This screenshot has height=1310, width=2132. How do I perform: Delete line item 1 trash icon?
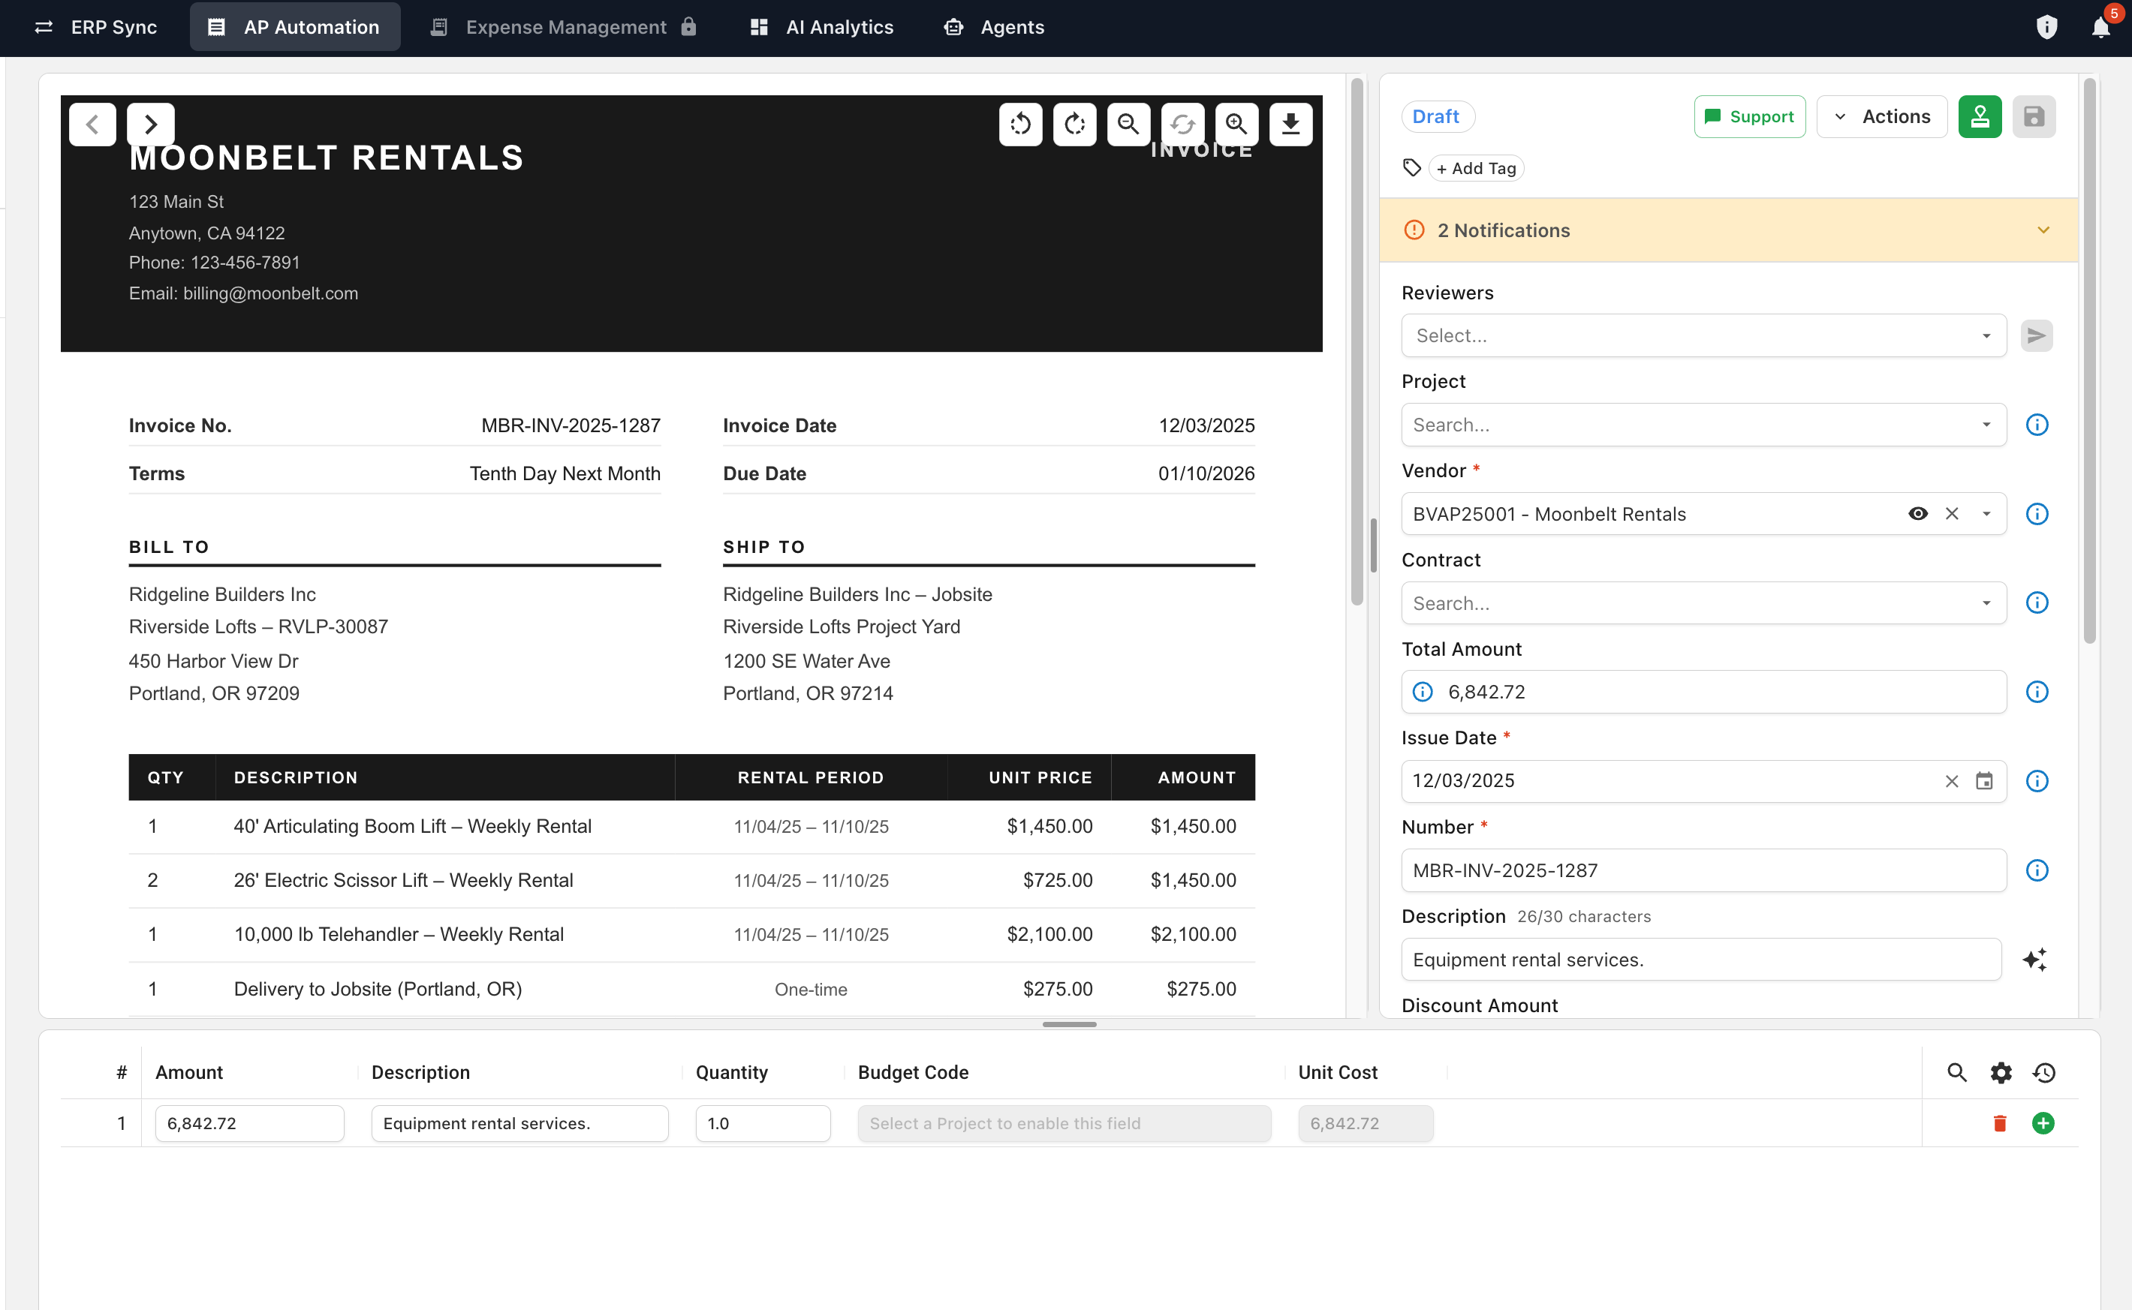click(x=2001, y=1124)
